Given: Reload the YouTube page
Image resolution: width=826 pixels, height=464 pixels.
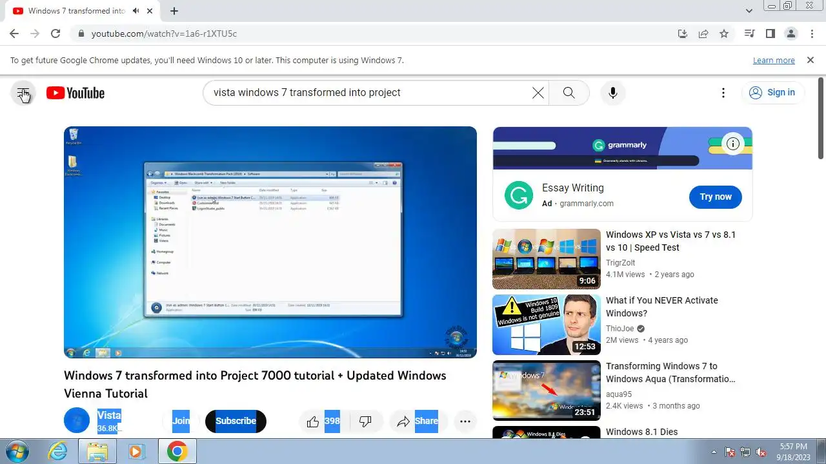Looking at the screenshot, I should [x=55, y=34].
